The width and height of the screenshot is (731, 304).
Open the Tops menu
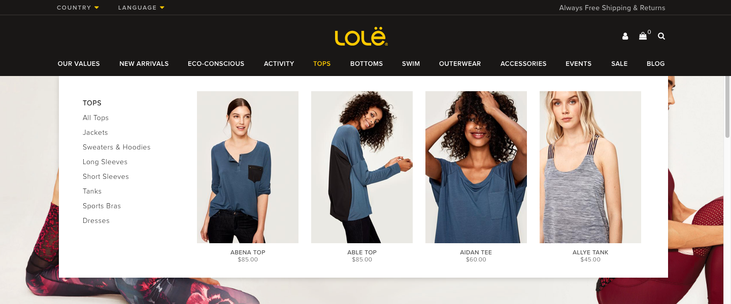coord(322,64)
